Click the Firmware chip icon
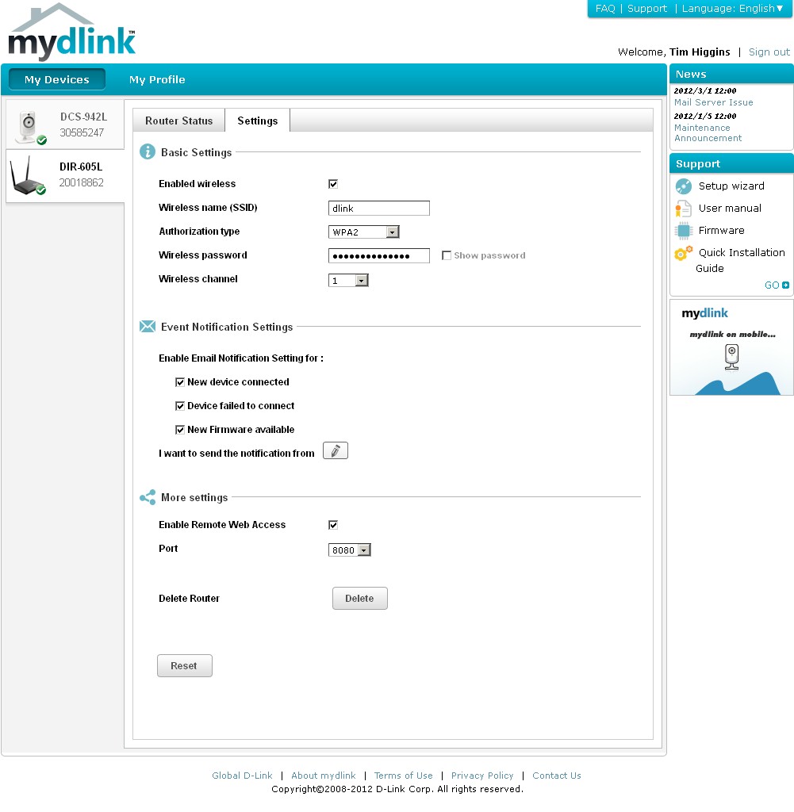 coord(684,231)
